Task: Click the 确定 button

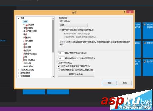Action: pyautogui.click(x=110, y=83)
